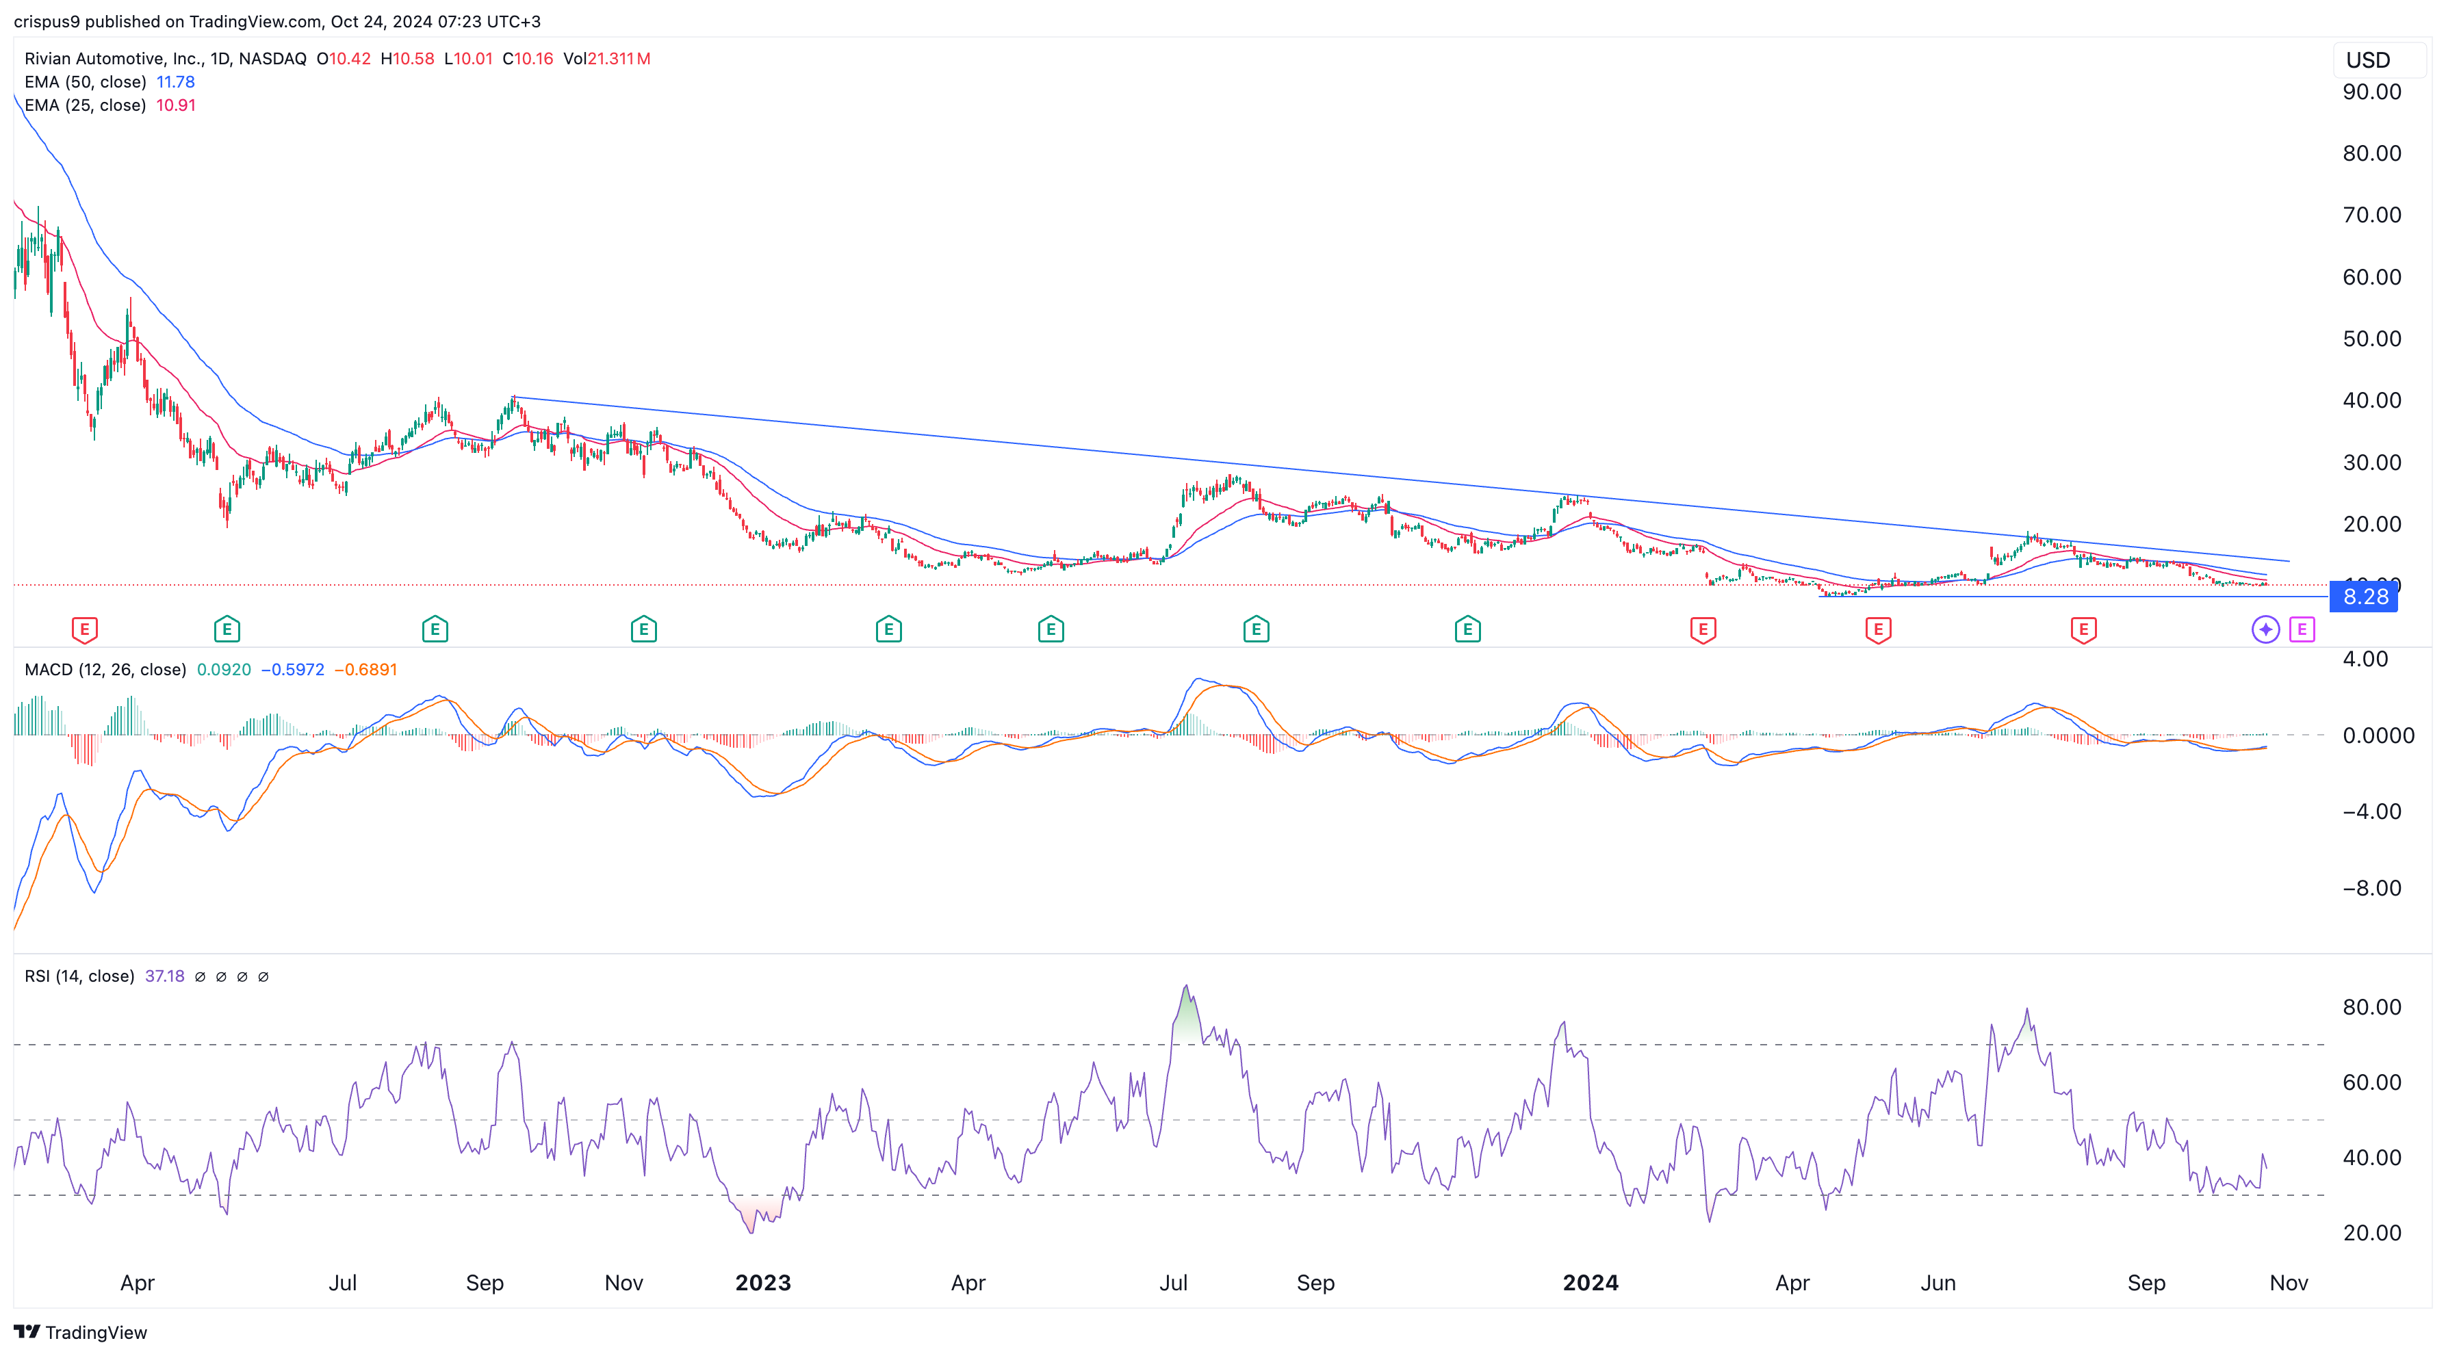Screen dimensions: 2446x1356
Task: Click green earnings marker below July 2023
Action: pos(1255,628)
